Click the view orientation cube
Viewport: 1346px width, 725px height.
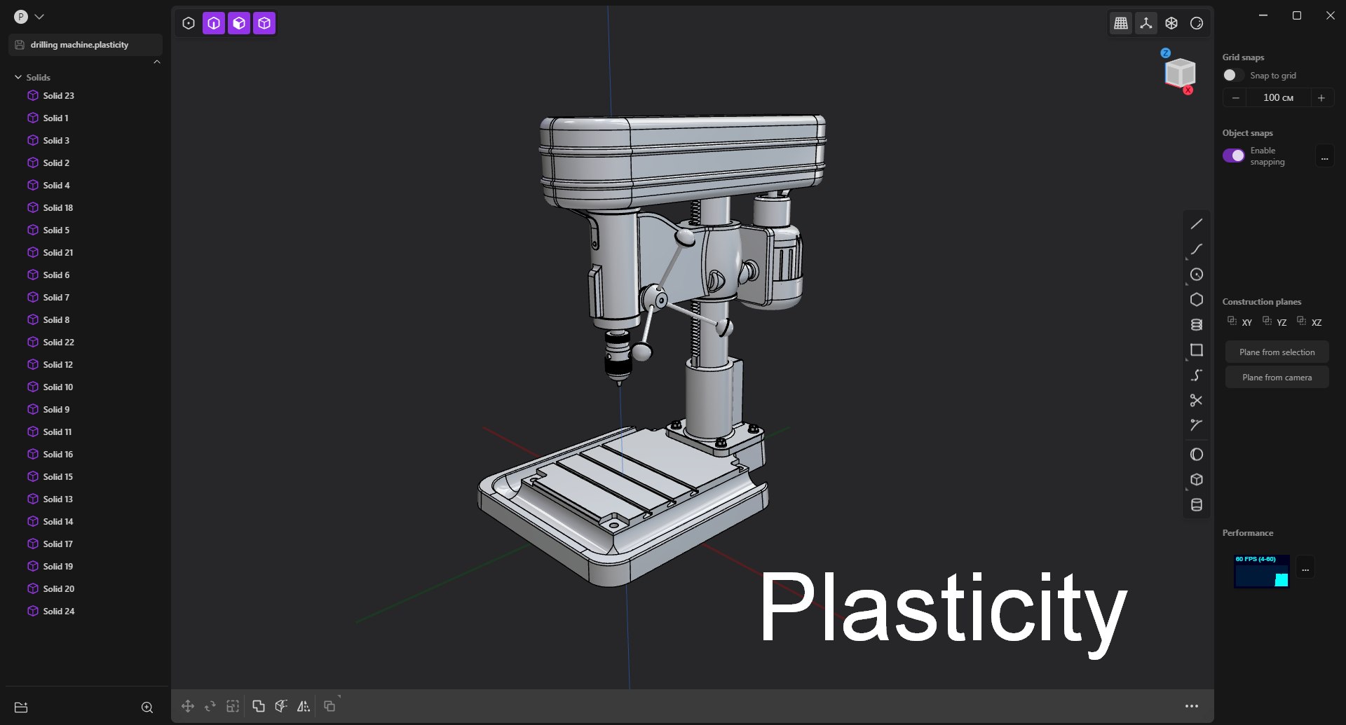1179,72
